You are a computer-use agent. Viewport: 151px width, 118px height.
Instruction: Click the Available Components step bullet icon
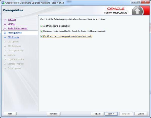click(x=5, y=28)
